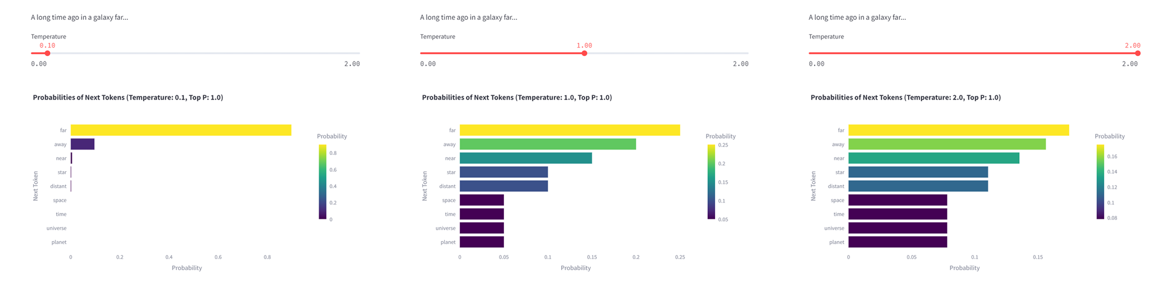Click the Probability color scale in Temperature 0.1 chart
The width and height of the screenshot is (1167, 302).
322,181
